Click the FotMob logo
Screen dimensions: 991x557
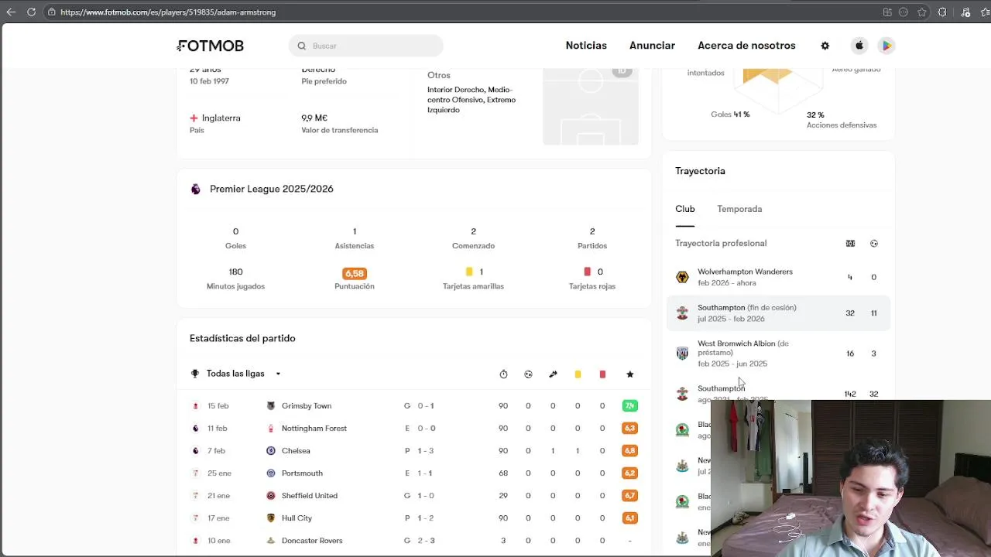pos(211,46)
